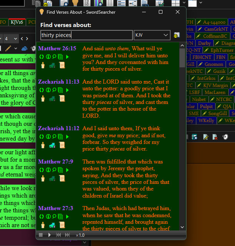Click the cross-references icon under Matthew 26:15
Screen dimensions: 235x246
(x=41, y=57)
